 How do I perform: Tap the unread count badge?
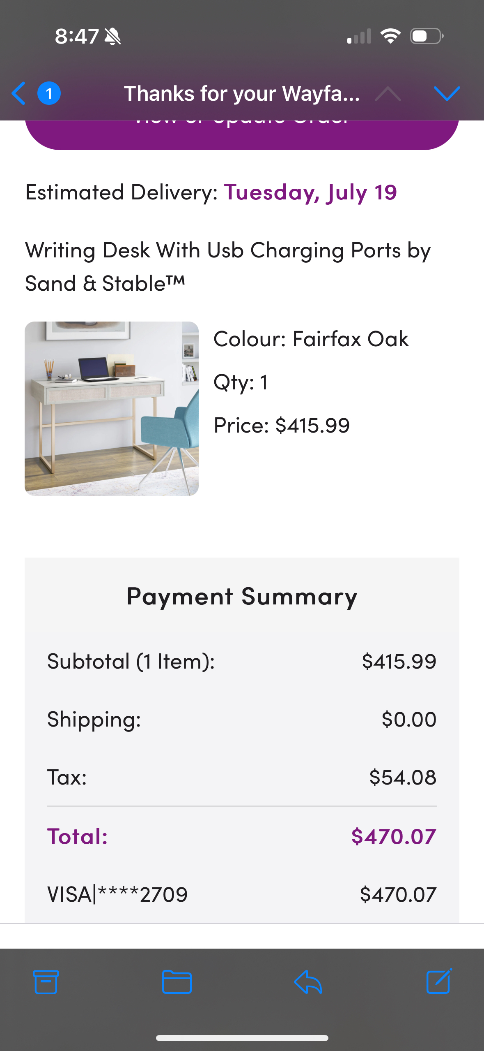click(x=49, y=93)
